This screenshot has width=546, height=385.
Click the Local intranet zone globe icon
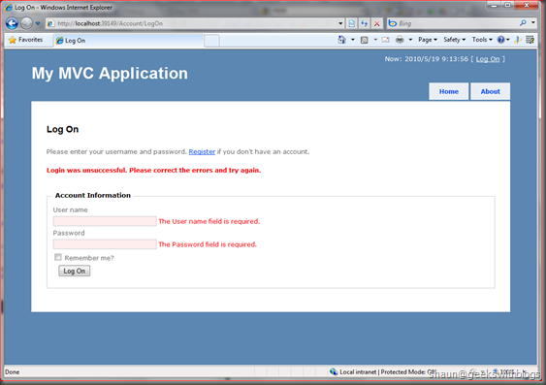click(x=334, y=371)
